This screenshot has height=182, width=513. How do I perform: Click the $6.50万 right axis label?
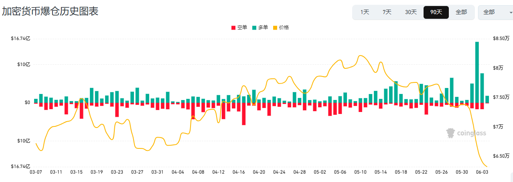(x=501, y=156)
